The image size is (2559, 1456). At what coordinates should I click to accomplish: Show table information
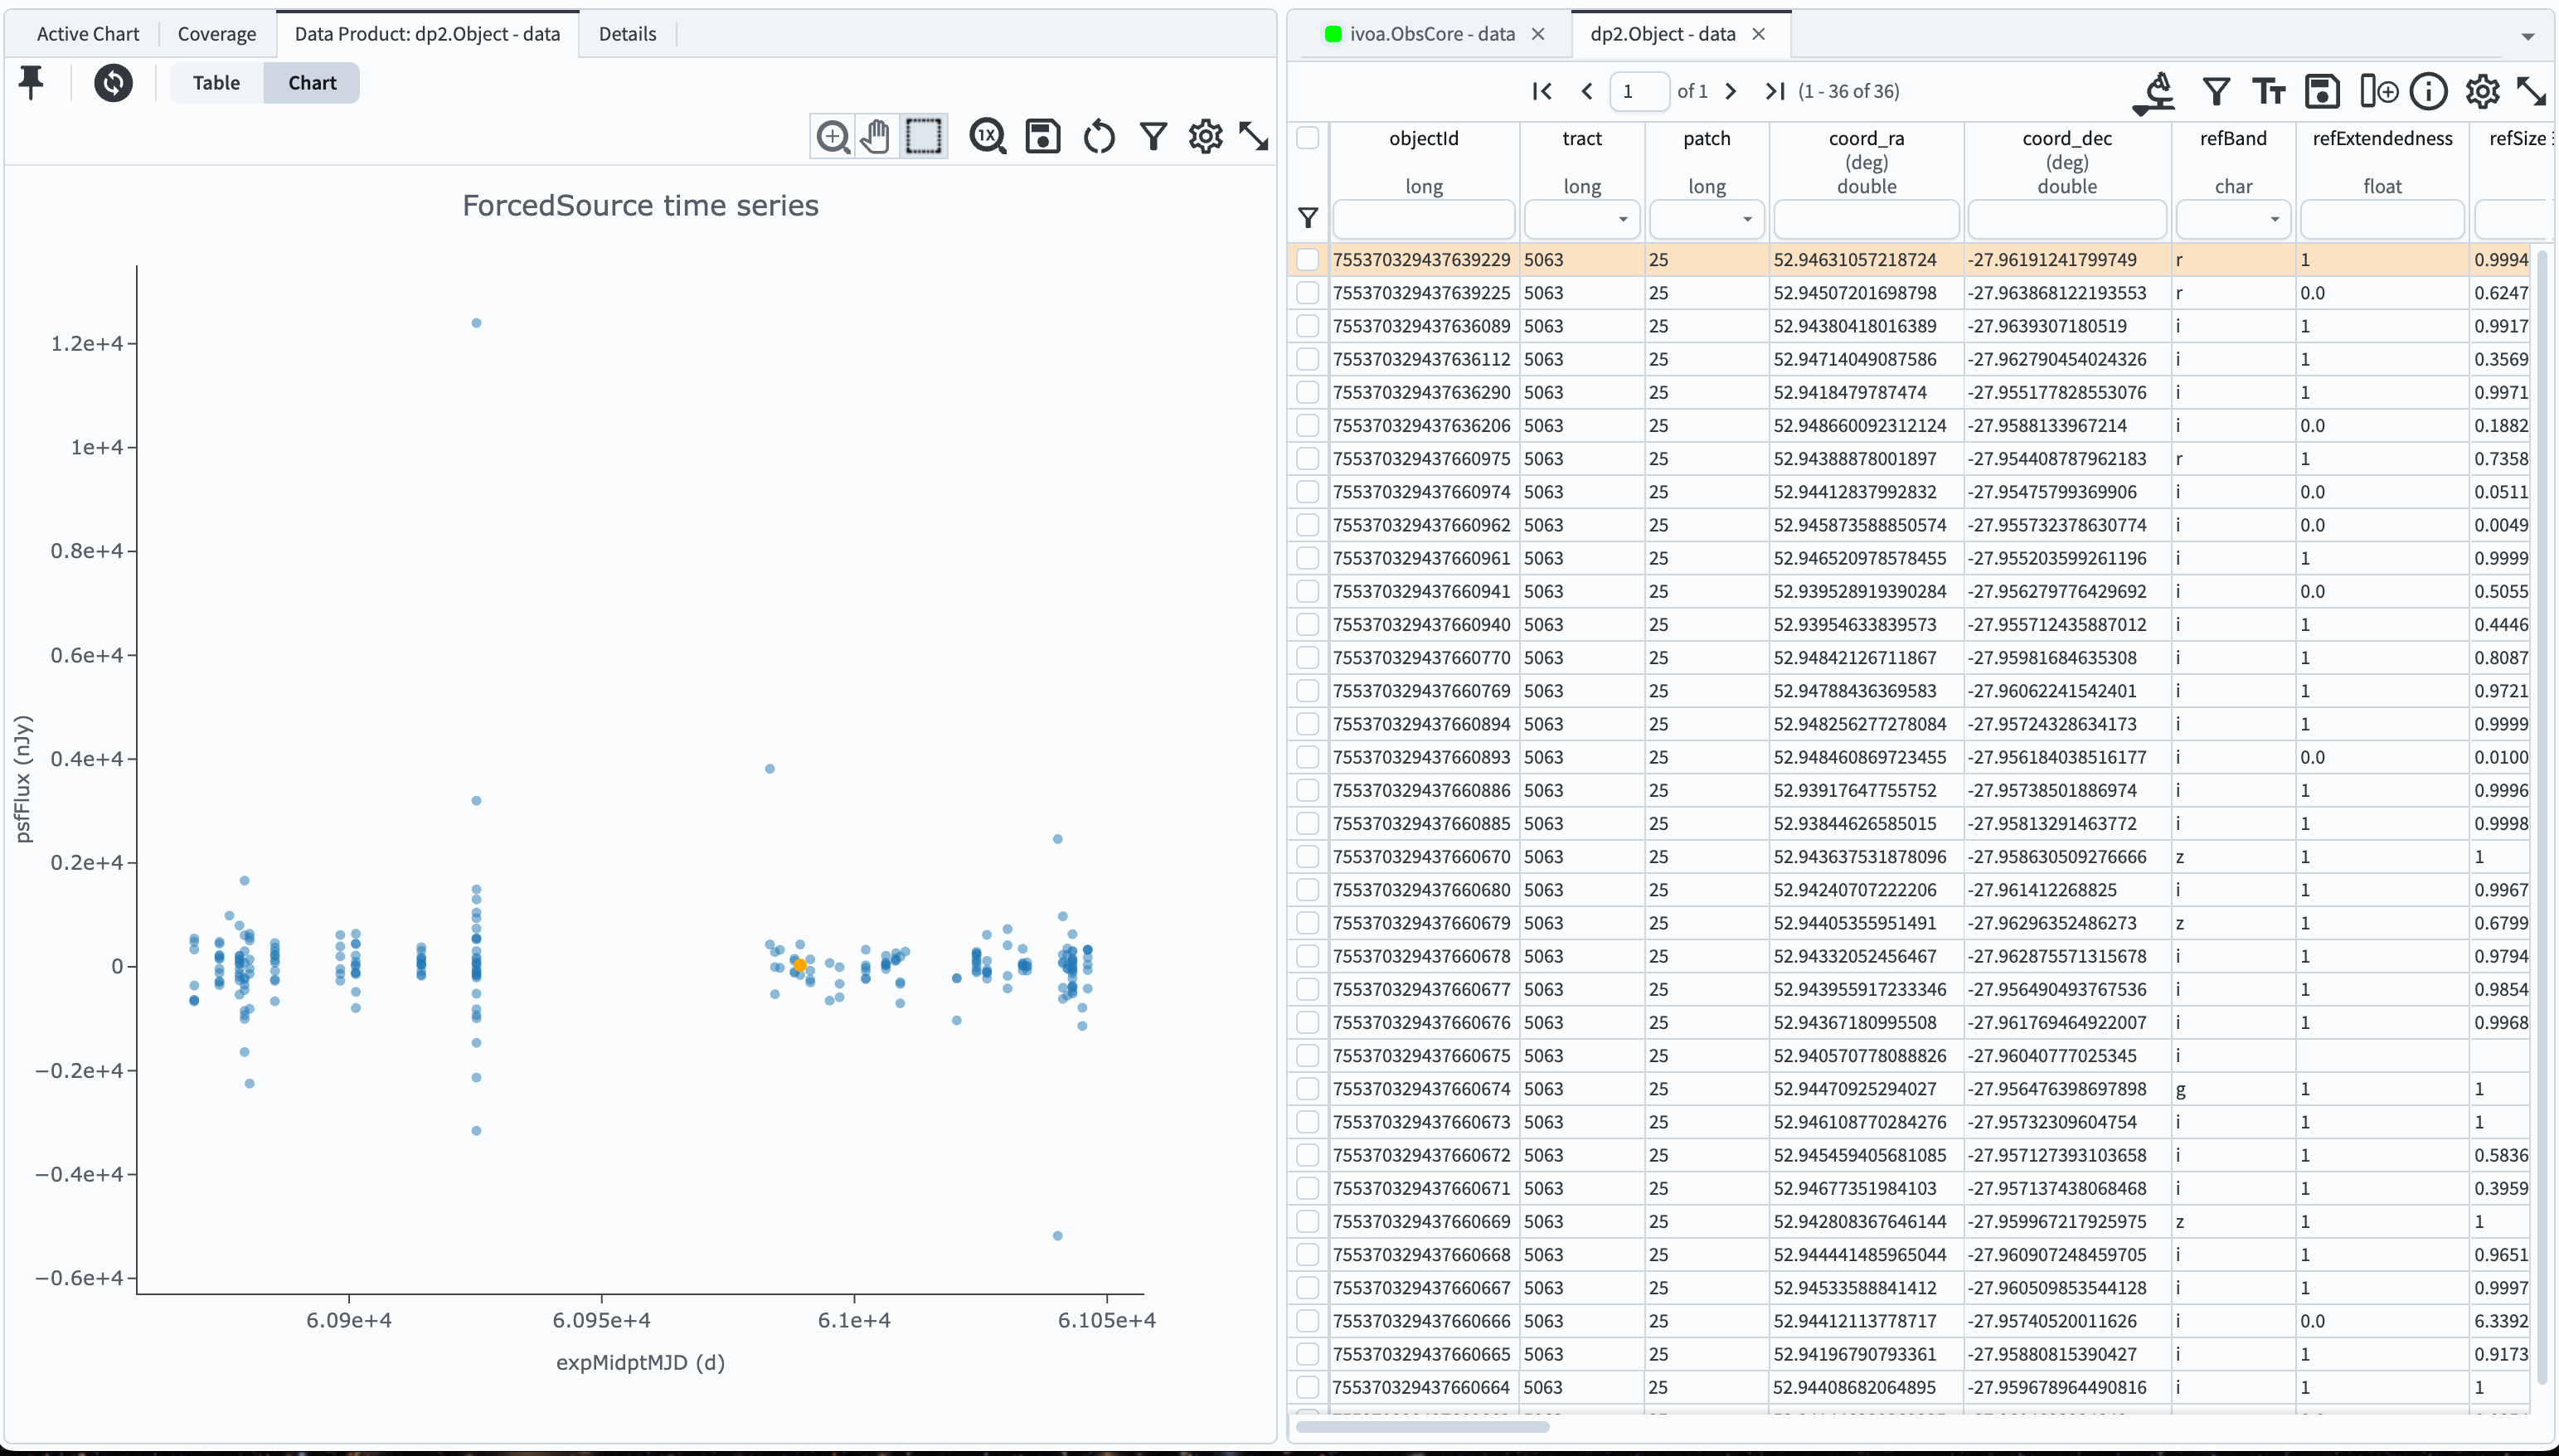pos(2428,92)
